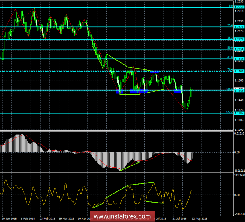Click the 1.2054 level price label
The image size is (245, 222).
tap(239, 49)
